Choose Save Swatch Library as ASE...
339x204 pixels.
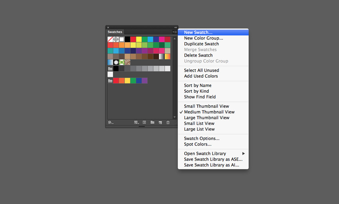[x=213, y=159]
